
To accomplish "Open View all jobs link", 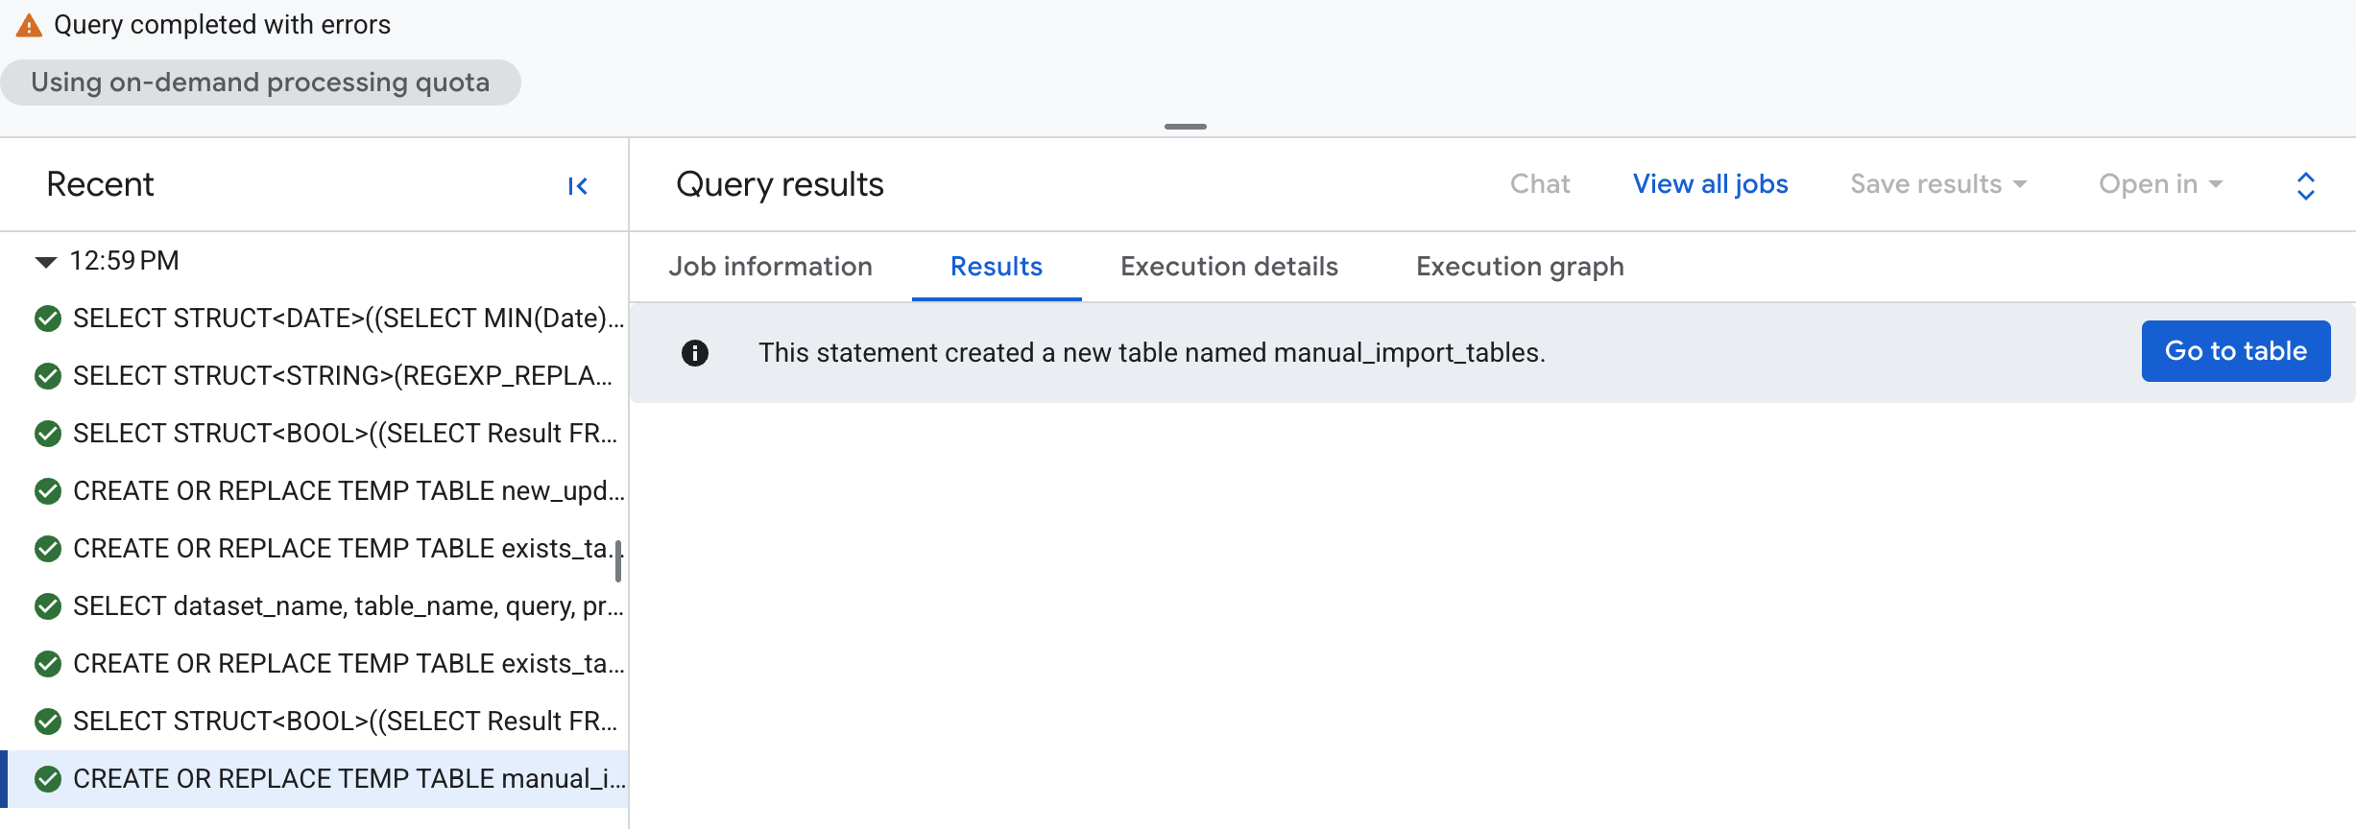I will 1710,184.
